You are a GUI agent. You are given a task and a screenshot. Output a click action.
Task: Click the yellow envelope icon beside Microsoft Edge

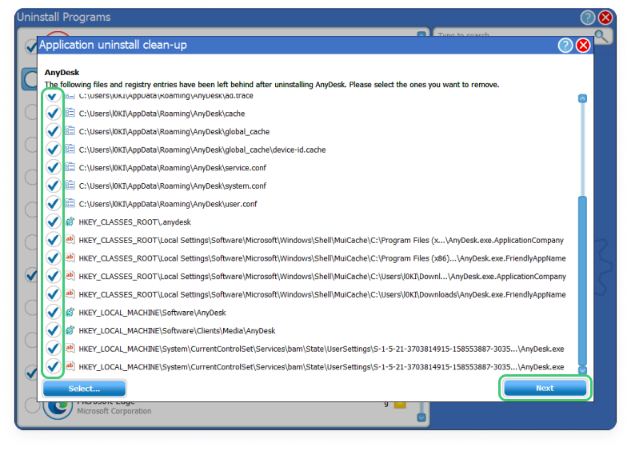400,405
